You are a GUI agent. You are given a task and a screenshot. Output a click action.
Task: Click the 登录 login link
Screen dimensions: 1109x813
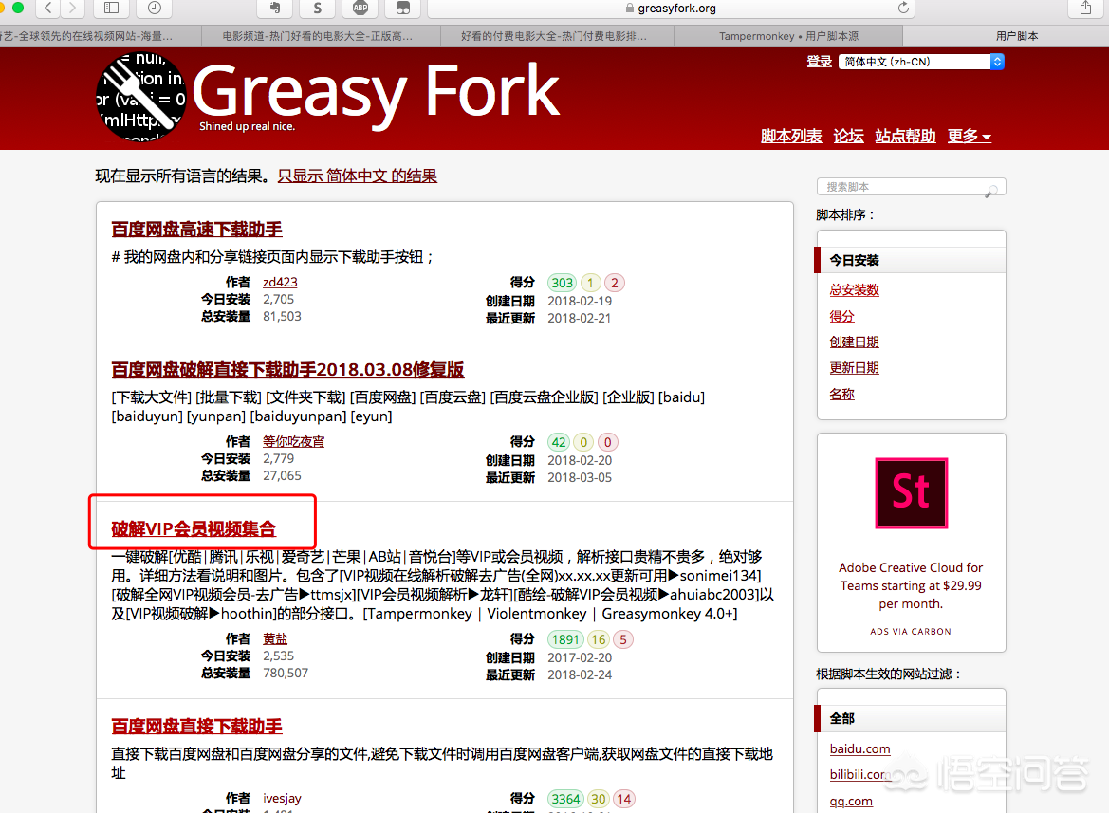tap(819, 62)
